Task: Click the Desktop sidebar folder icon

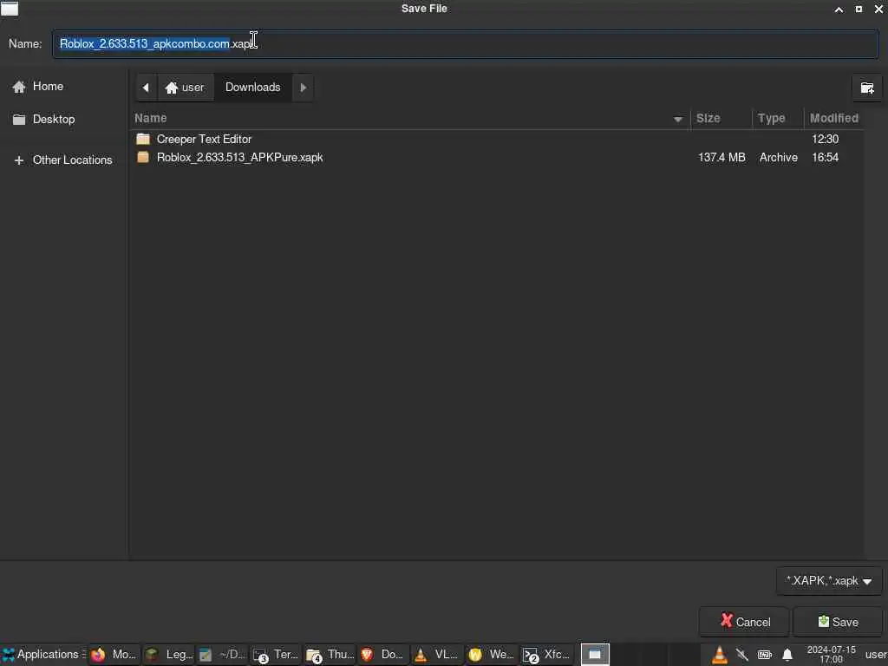Action: (19, 119)
